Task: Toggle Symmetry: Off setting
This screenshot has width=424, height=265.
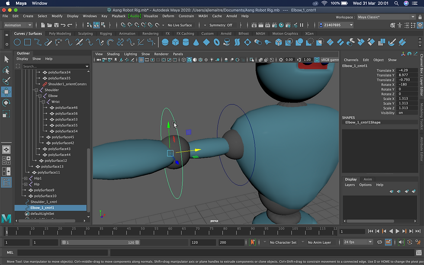Action: [x=221, y=25]
